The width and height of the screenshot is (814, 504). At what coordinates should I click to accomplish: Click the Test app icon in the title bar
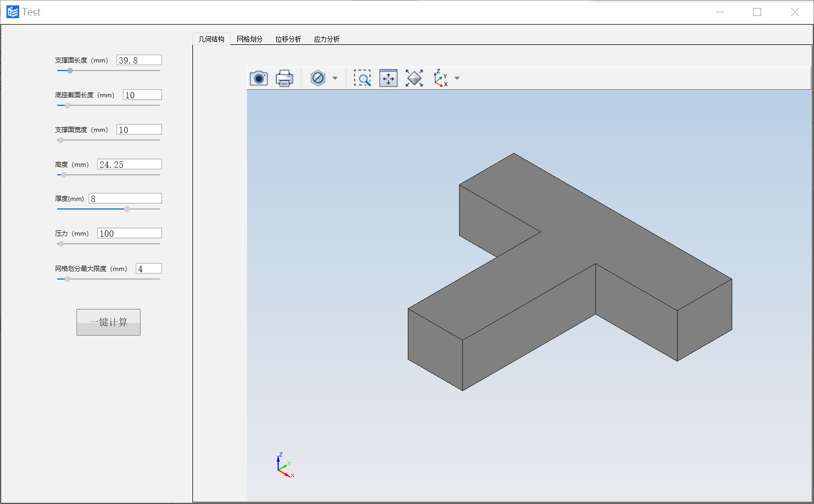pos(13,12)
